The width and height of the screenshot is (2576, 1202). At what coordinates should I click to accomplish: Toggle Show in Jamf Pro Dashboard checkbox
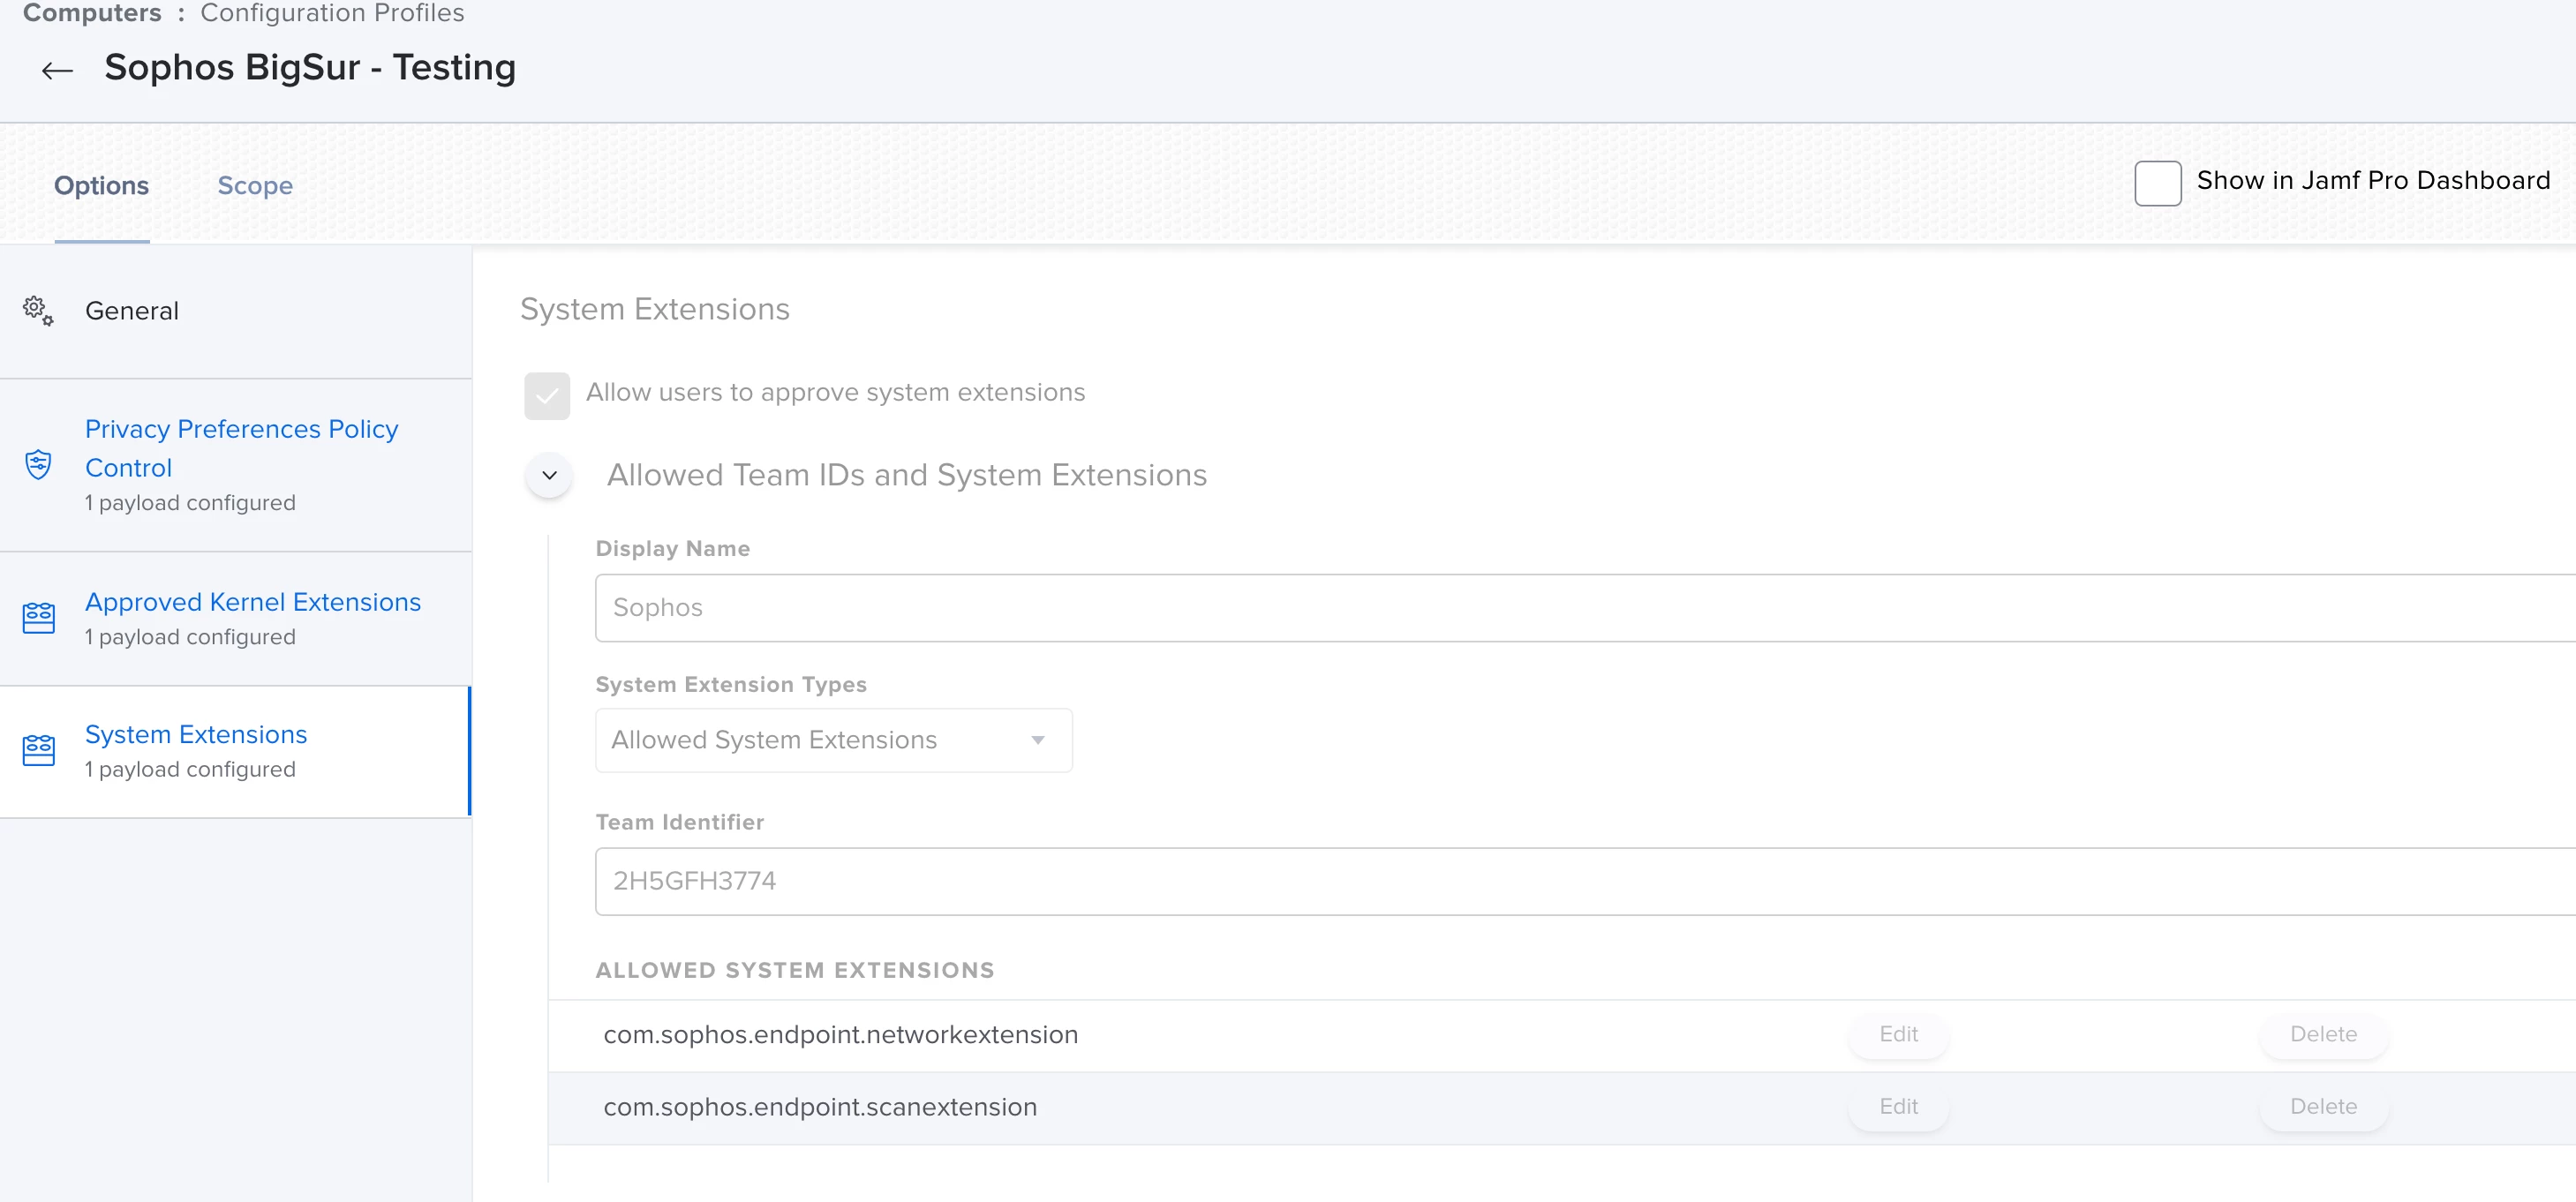pyautogui.click(x=2157, y=183)
